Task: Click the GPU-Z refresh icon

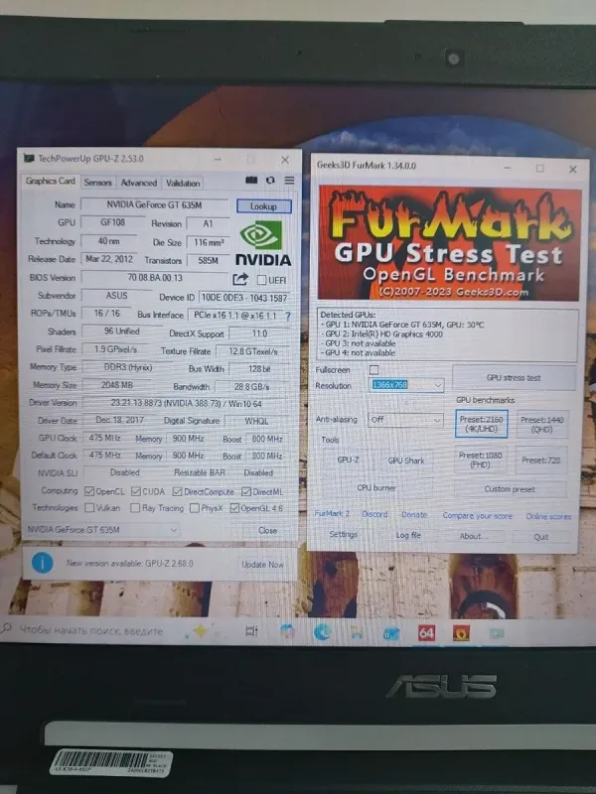Action: pyautogui.click(x=269, y=181)
